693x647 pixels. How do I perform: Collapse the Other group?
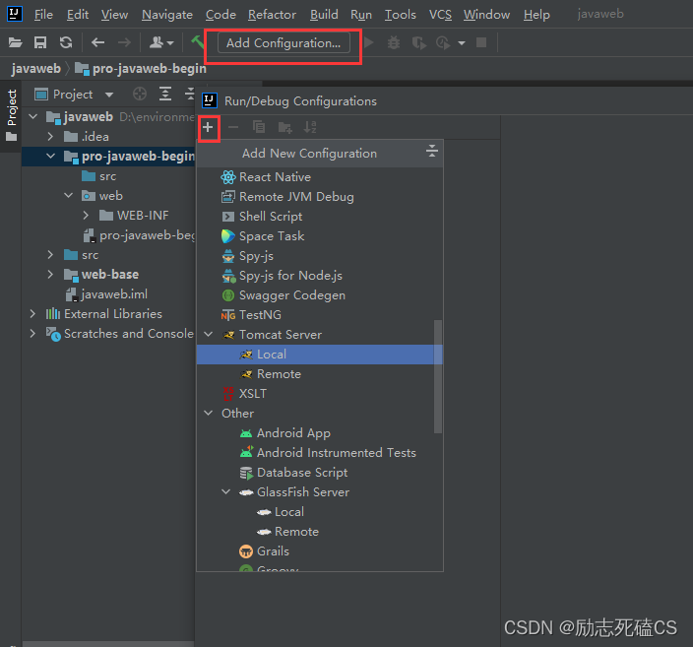tap(209, 413)
